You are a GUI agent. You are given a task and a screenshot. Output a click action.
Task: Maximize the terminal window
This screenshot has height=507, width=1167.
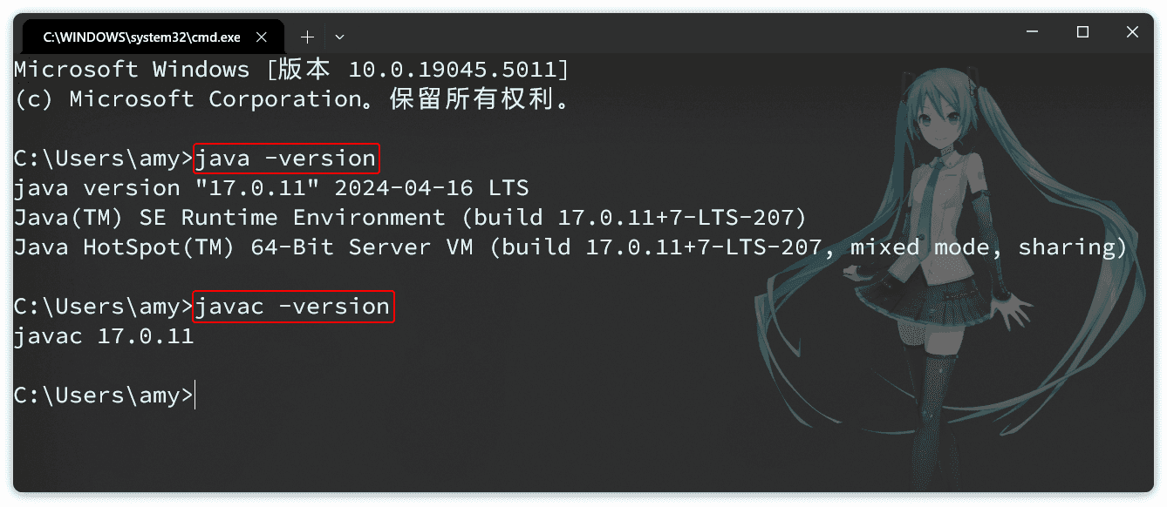tap(1082, 32)
